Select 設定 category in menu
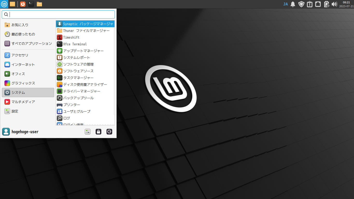This screenshot has width=354, height=199. pyautogui.click(x=28, y=111)
